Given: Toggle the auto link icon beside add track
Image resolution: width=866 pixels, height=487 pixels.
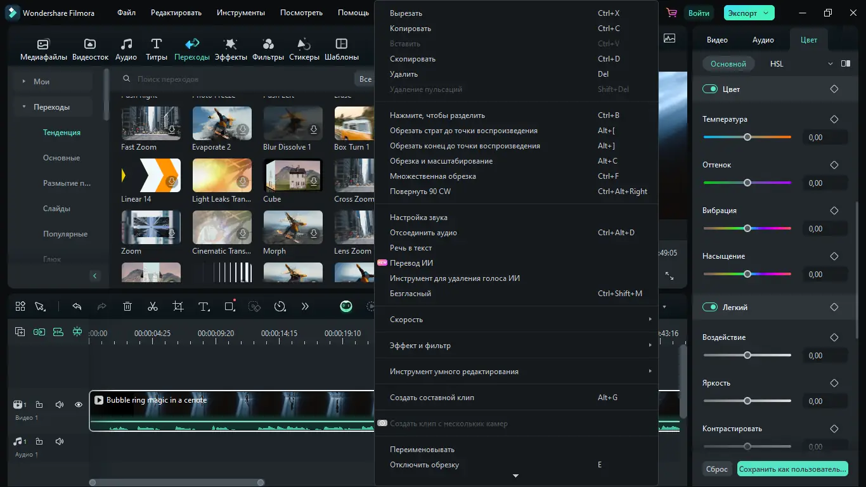Looking at the screenshot, I should click(x=39, y=332).
